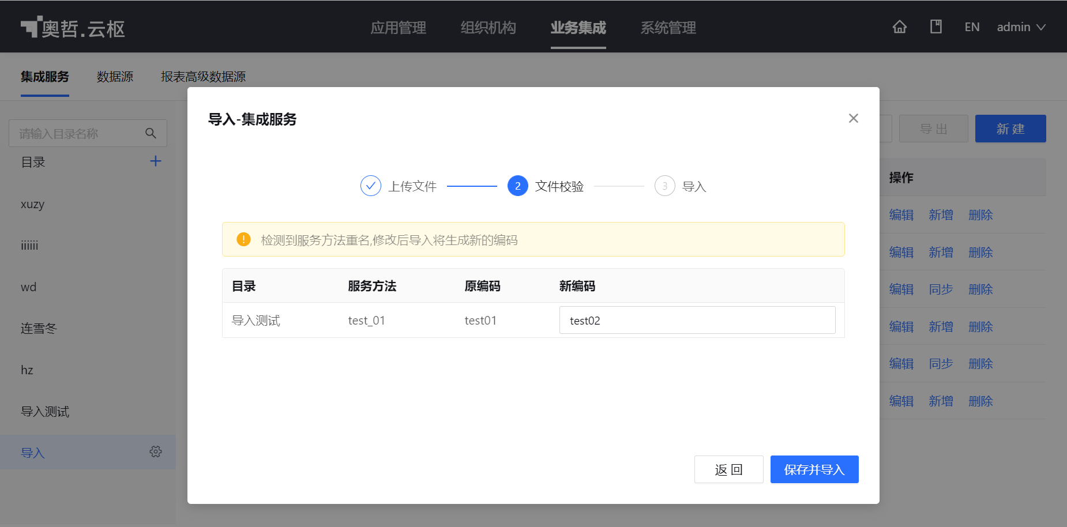The height and width of the screenshot is (527, 1067).
Task: Click the 新建 button
Action: click(1010, 129)
